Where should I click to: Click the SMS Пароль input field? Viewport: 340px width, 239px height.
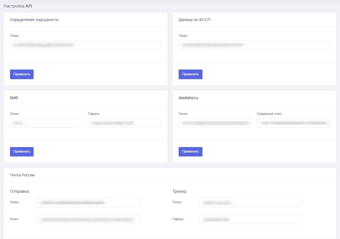click(124, 123)
